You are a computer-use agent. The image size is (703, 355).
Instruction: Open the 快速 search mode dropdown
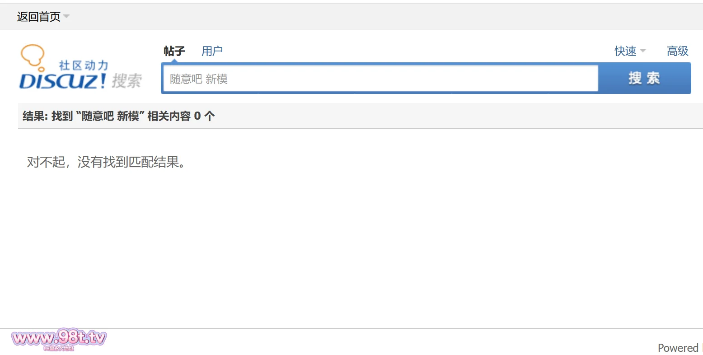coord(625,51)
